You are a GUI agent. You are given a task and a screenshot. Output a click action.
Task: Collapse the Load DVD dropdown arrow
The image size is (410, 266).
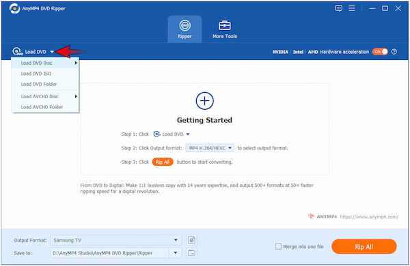(52, 52)
